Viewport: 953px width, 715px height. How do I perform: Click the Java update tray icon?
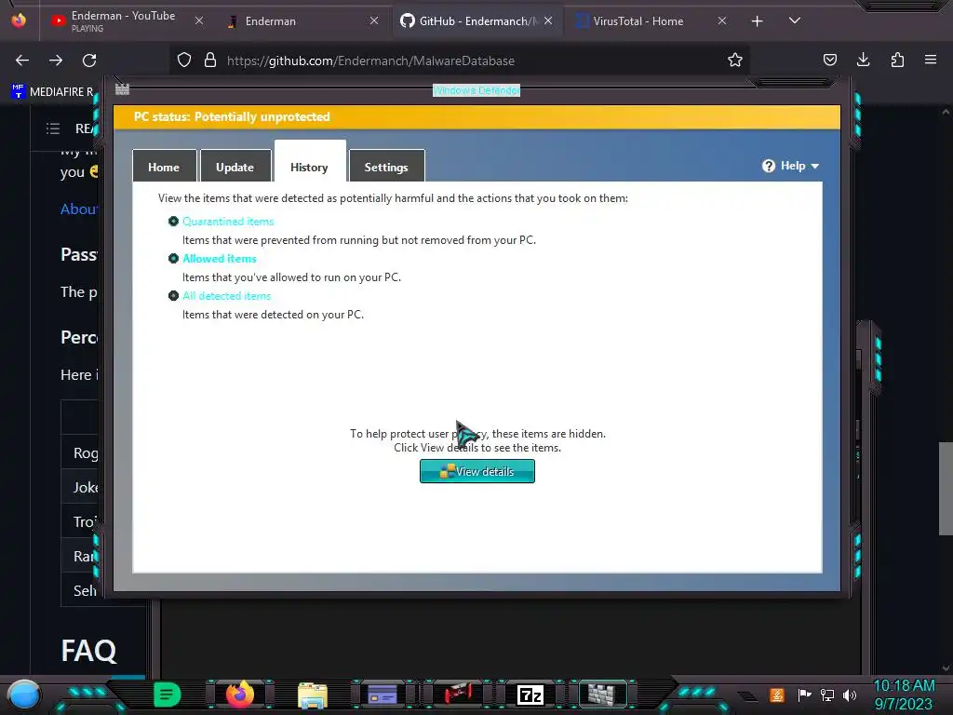[777, 695]
